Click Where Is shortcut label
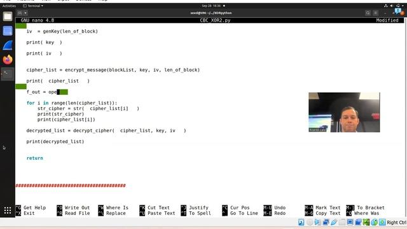The image size is (407, 229). pyautogui.click(x=117, y=208)
